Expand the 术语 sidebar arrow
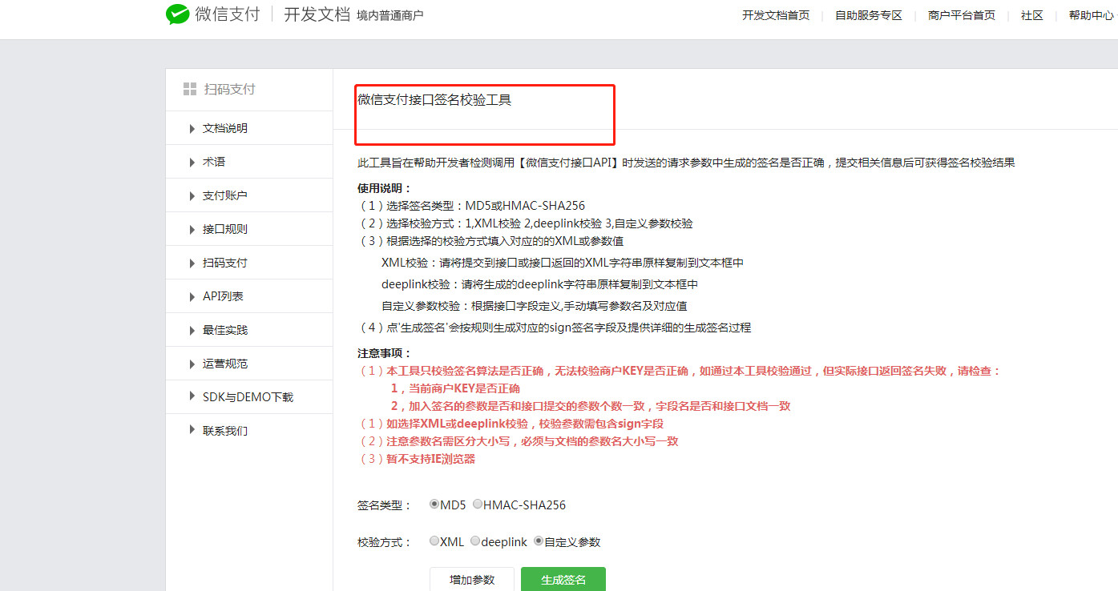Viewport: 1118px width, 591px height. [192, 162]
